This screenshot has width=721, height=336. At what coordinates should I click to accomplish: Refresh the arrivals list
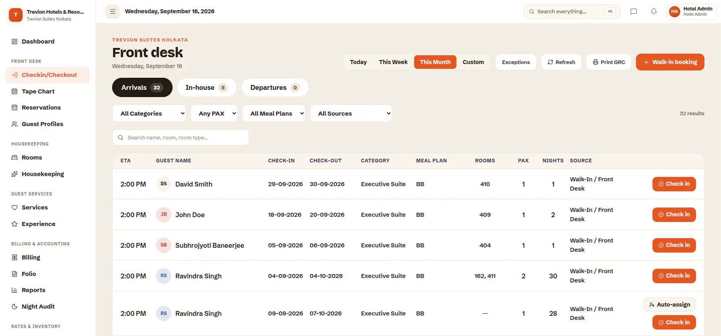(561, 62)
